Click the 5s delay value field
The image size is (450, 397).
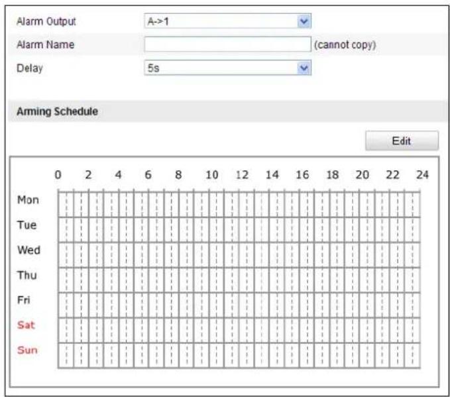point(227,68)
